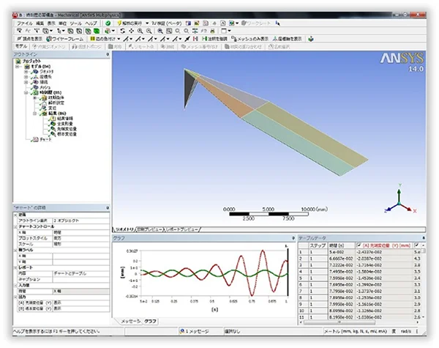Pin the テーブルデータ panel
The height and width of the screenshot is (348, 439).
424,238
